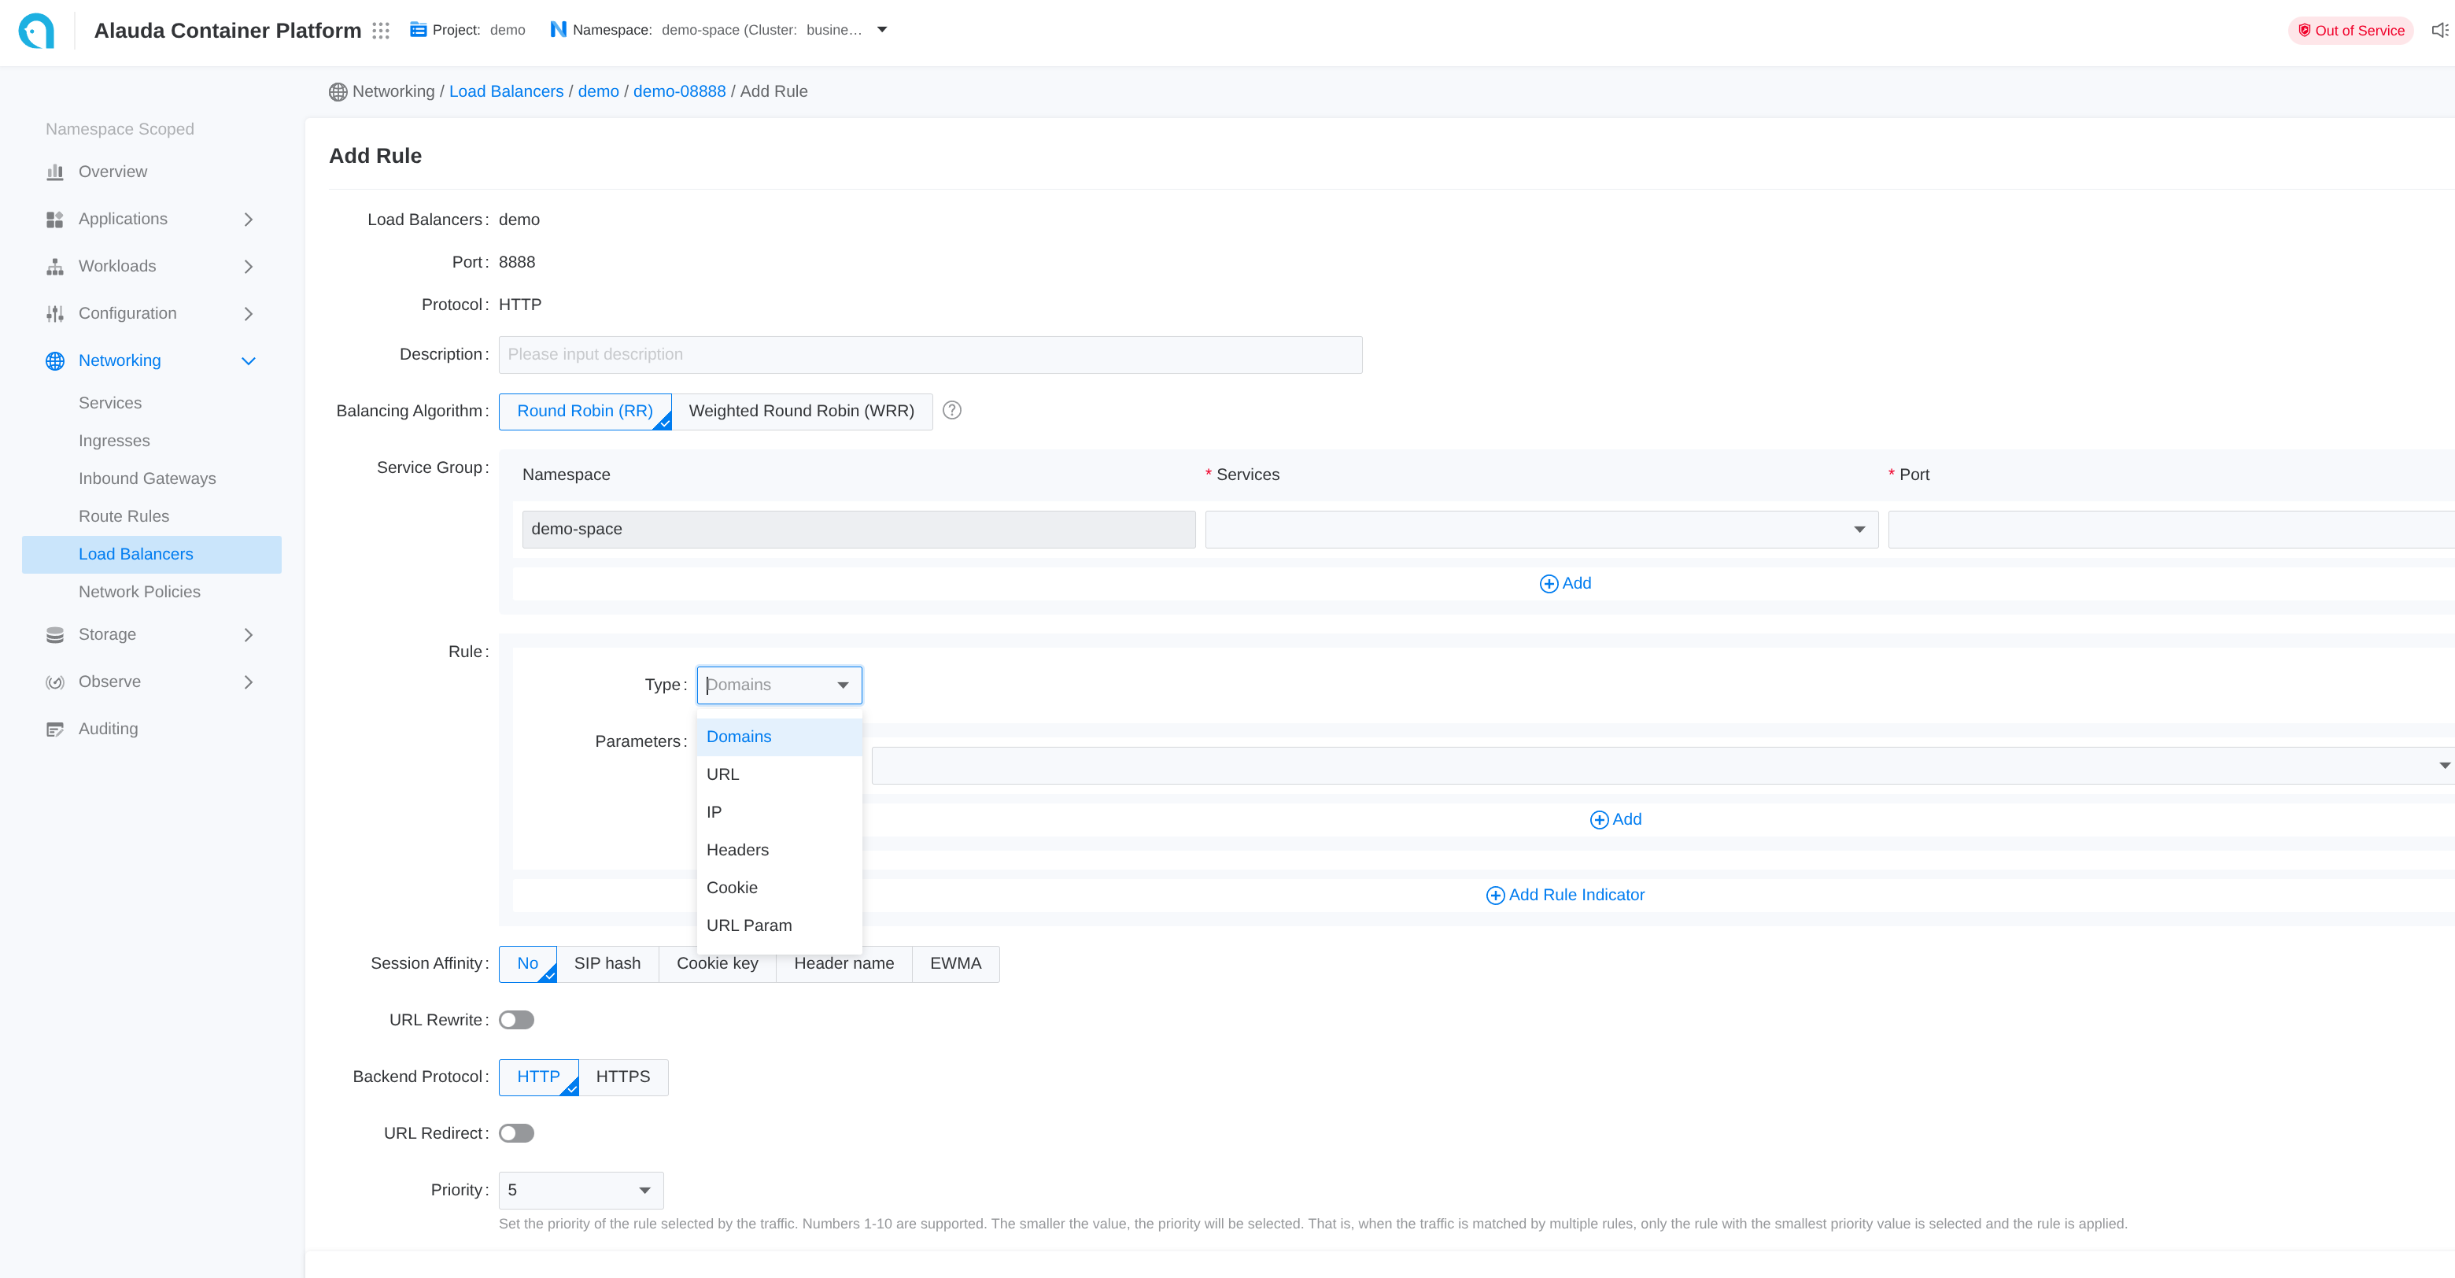Click the Storage sidebar icon

(x=55, y=635)
